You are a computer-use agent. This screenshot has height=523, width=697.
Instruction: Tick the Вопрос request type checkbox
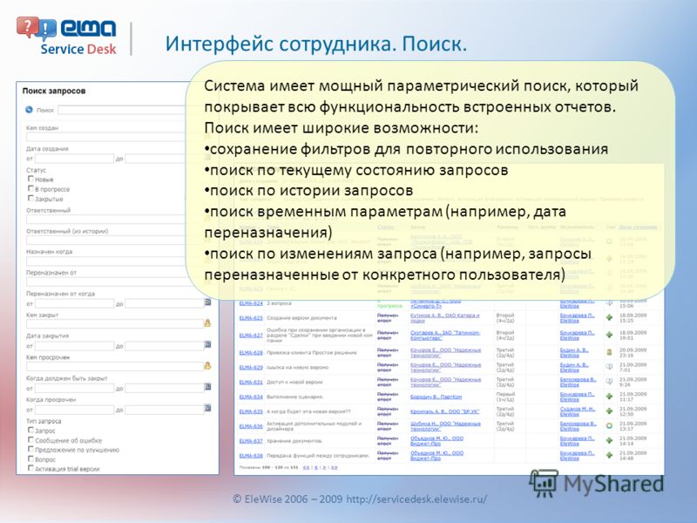(x=30, y=458)
